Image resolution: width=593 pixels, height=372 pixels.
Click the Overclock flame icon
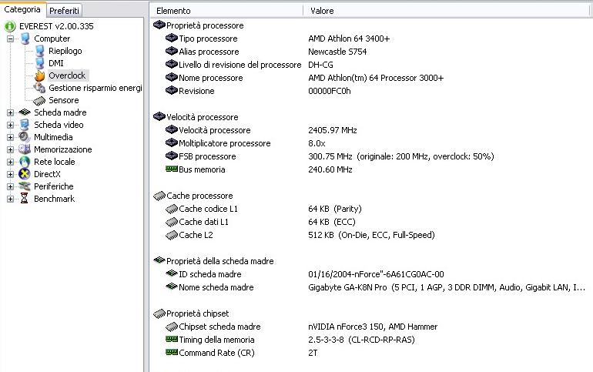coord(39,75)
